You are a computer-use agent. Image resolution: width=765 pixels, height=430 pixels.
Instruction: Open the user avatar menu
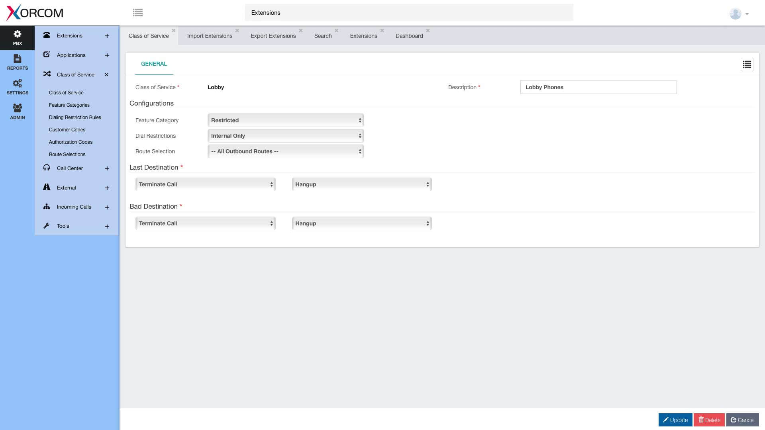(x=739, y=14)
